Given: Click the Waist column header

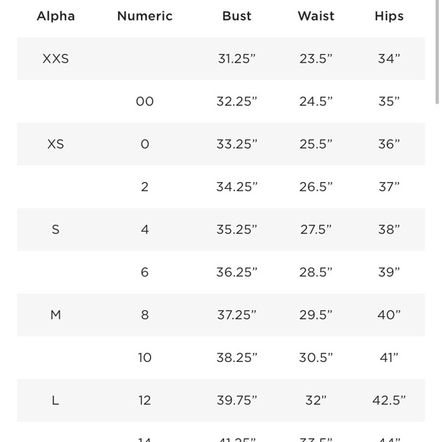Looking at the screenshot, I should click(x=316, y=16).
